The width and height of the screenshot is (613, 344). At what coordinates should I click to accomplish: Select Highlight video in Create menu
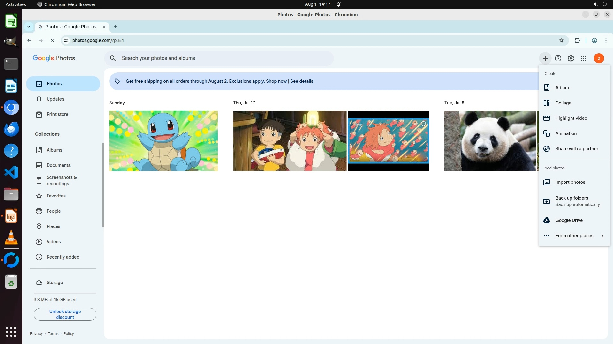click(571, 118)
